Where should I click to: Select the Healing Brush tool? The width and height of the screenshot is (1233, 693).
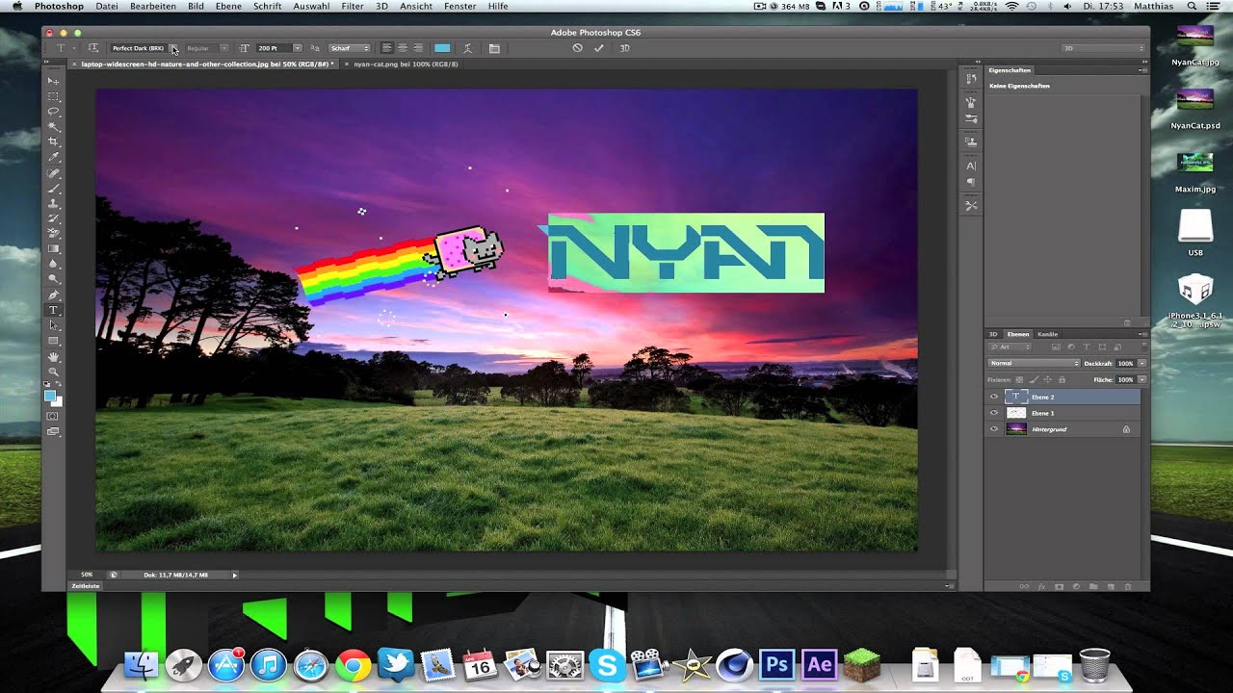click(55, 173)
